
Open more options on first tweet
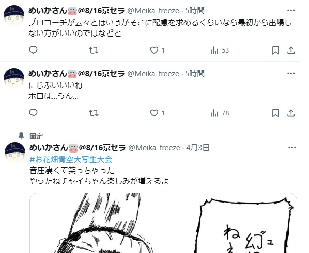point(291,11)
